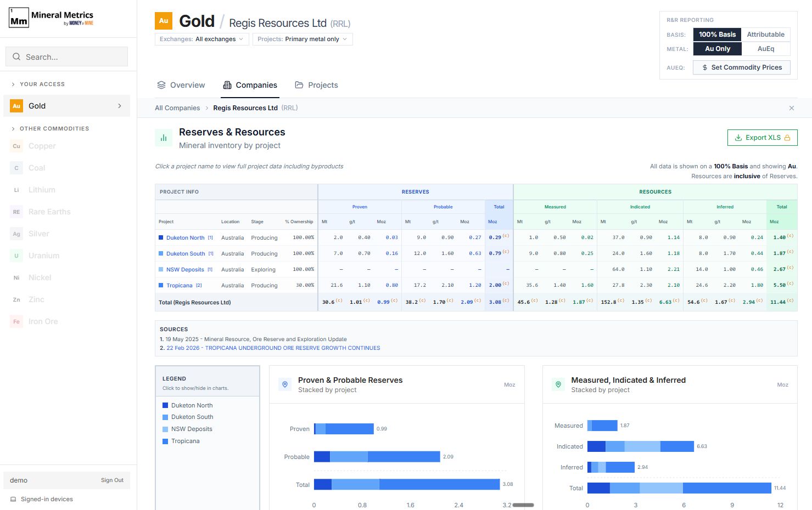Click the search magnifier icon
812x510 pixels.
[16, 56]
